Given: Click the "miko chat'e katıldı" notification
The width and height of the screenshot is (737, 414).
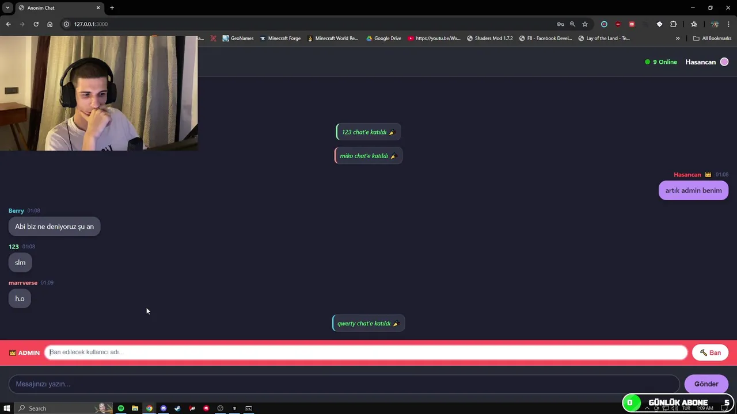Looking at the screenshot, I should coord(368,156).
